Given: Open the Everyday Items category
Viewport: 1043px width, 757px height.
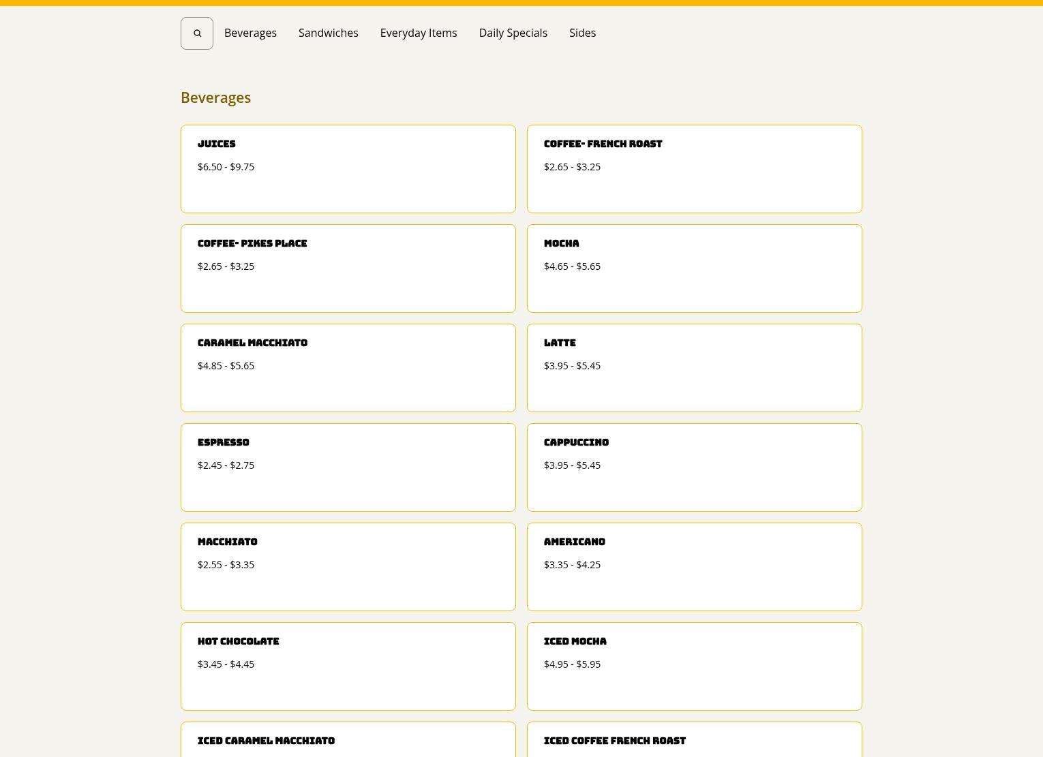Looking at the screenshot, I should click(x=418, y=33).
